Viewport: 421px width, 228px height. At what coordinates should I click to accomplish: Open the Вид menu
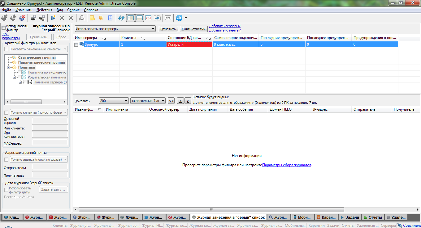(x=60, y=10)
